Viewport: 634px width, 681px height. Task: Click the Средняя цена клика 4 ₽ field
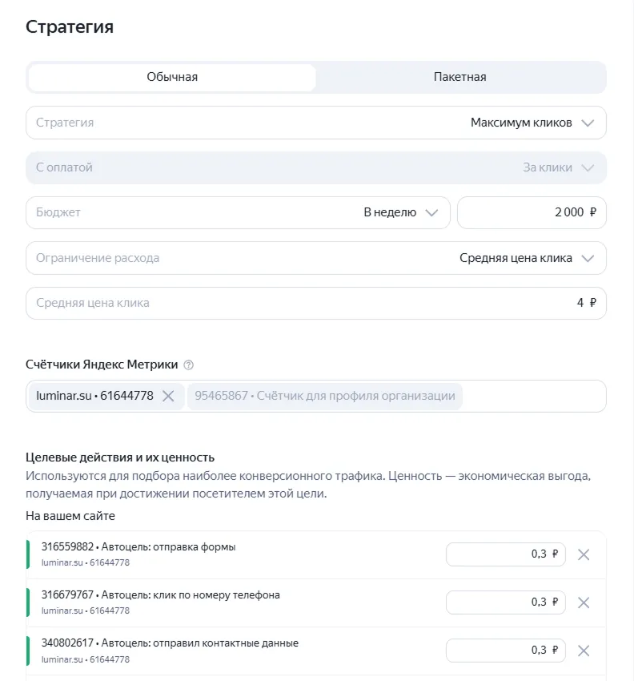(316, 303)
